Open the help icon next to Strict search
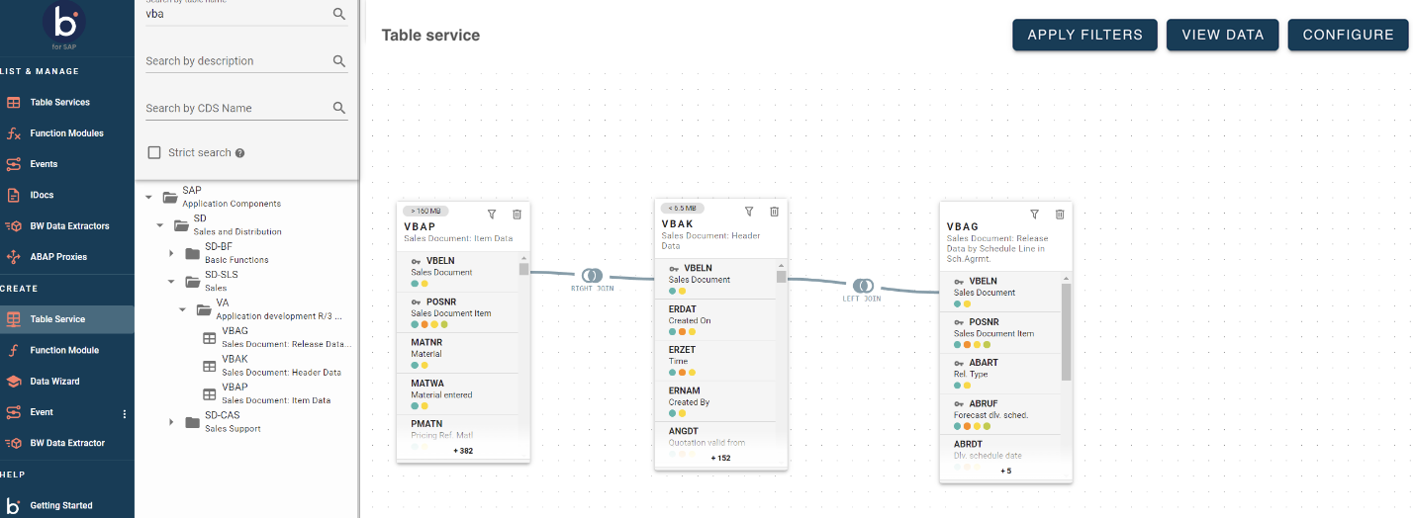This screenshot has width=1413, height=518. (240, 153)
